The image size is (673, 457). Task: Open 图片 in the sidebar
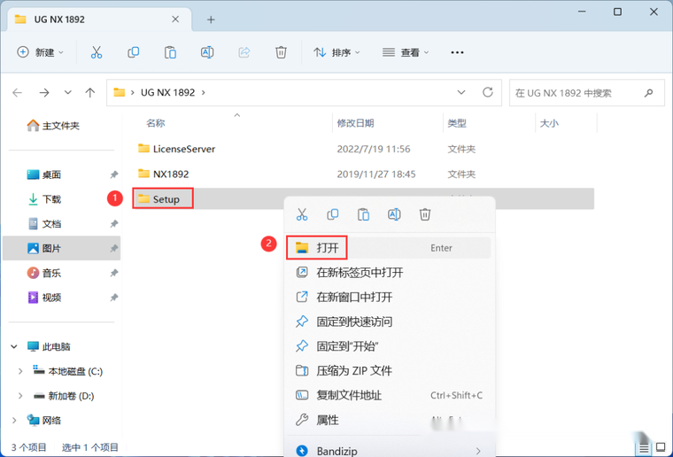[44, 249]
